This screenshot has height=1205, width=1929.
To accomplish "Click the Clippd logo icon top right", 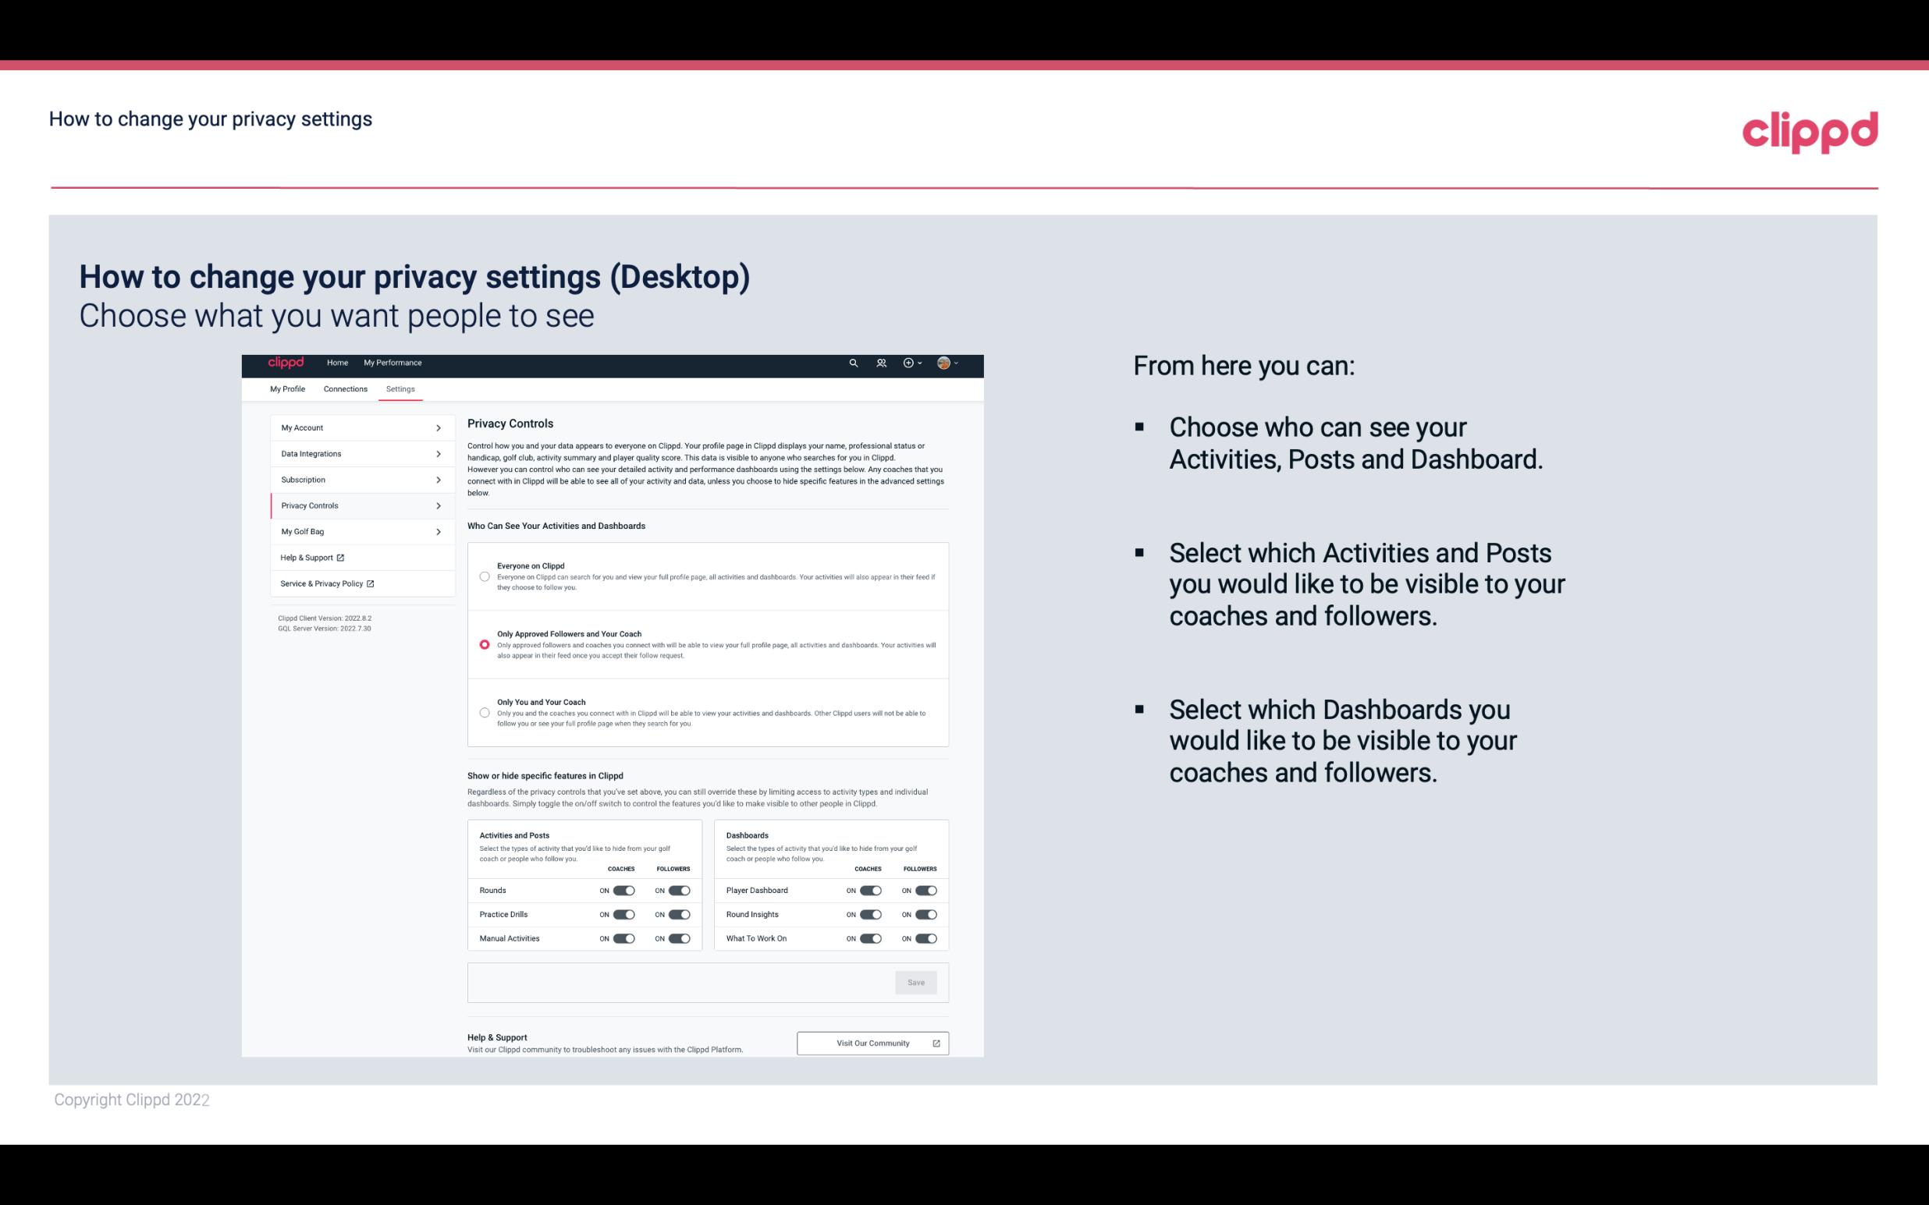I will click(x=1808, y=130).
